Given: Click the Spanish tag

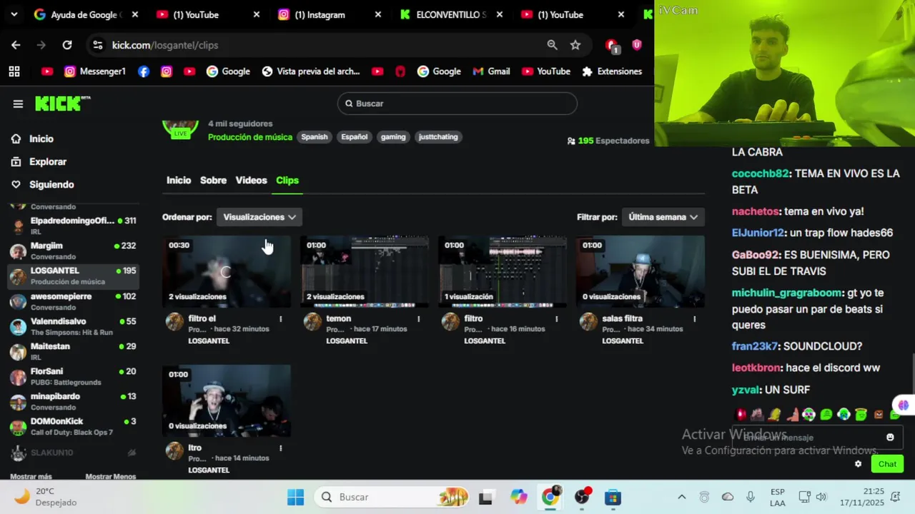Looking at the screenshot, I should coord(315,137).
